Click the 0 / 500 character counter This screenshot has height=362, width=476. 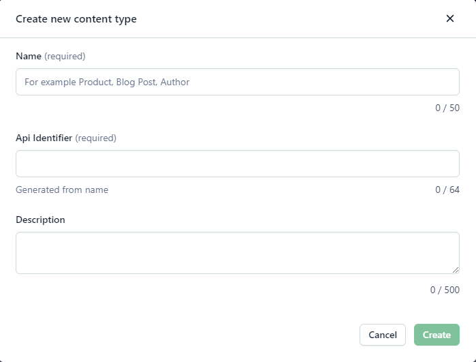tap(445, 290)
